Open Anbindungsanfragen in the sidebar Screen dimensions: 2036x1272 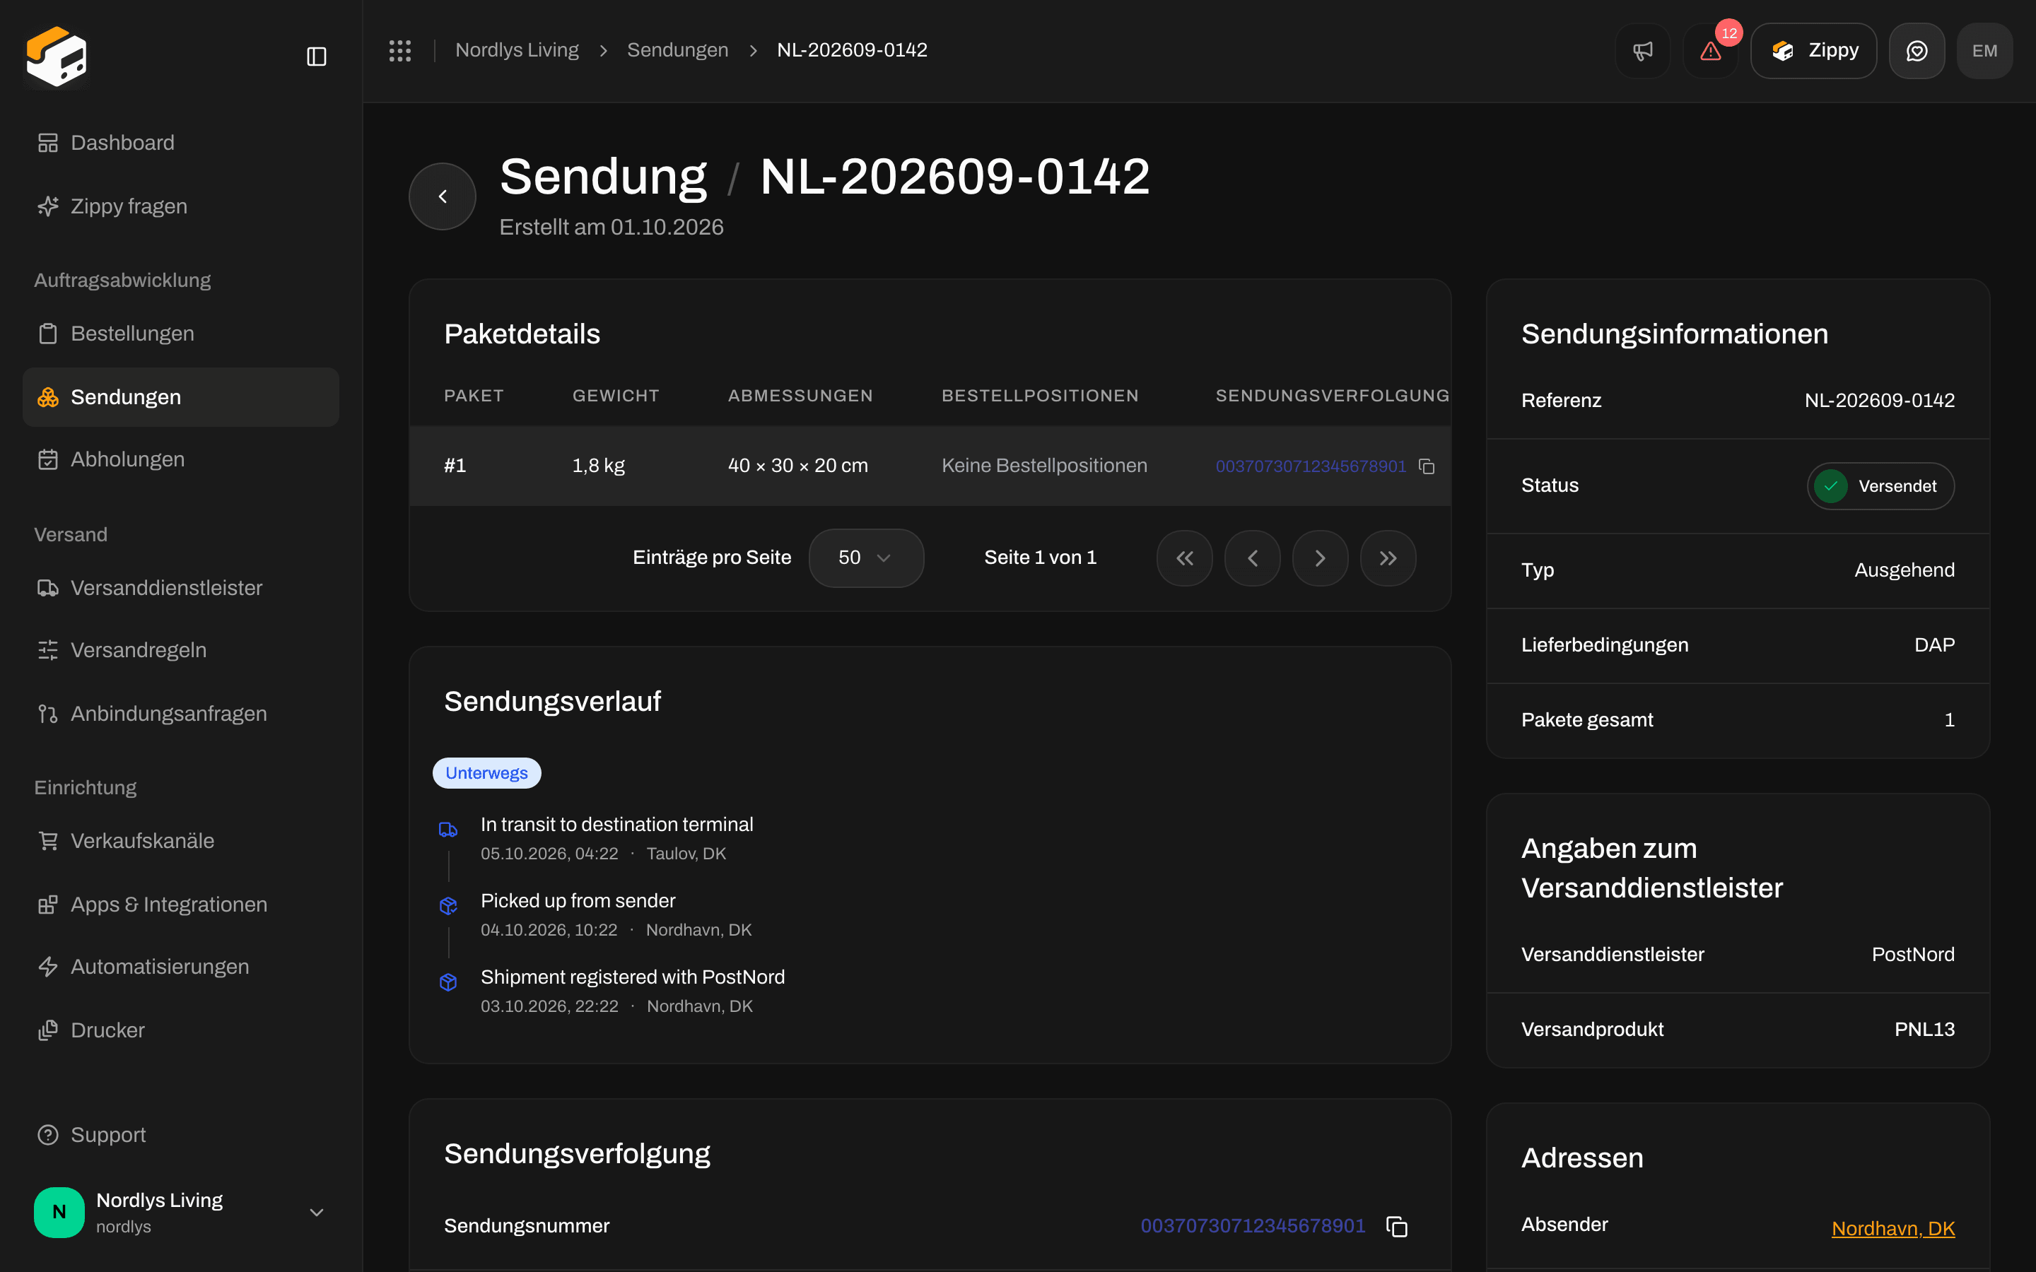(181, 714)
